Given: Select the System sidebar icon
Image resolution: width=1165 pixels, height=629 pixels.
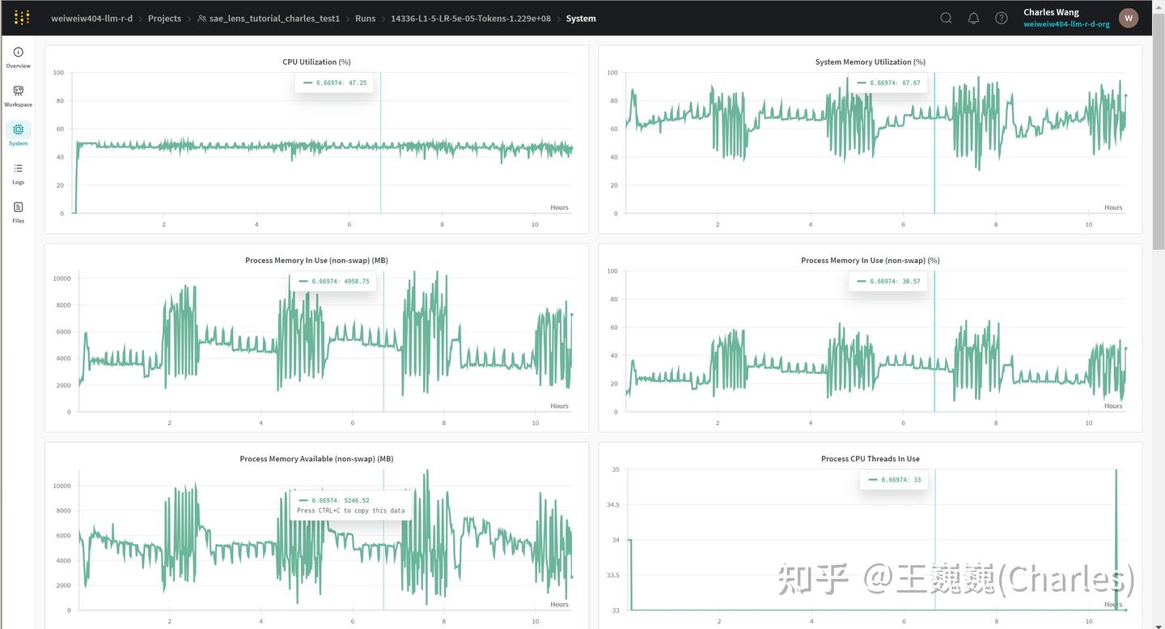Looking at the screenshot, I should point(18,134).
